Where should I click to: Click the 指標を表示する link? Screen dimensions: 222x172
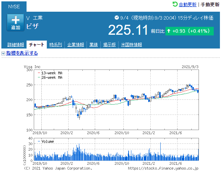click(x=22, y=53)
